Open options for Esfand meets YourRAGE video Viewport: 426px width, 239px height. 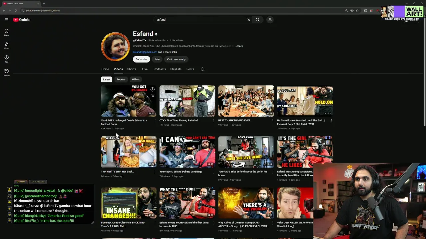[x=214, y=223]
